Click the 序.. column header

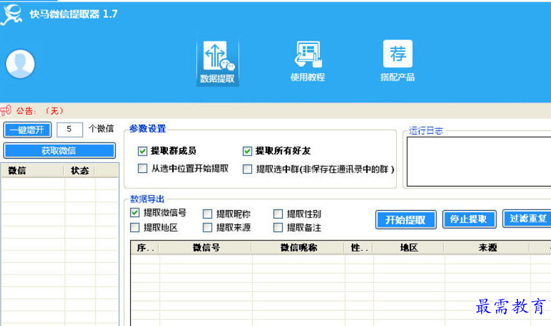pyautogui.click(x=145, y=248)
